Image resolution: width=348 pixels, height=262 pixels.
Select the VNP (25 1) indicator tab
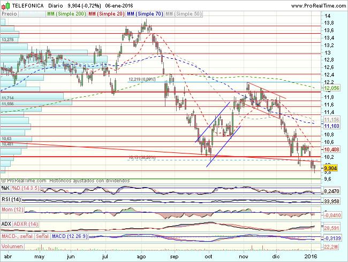click(x=32, y=14)
